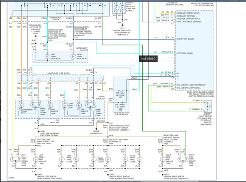This screenshot has width=246, height=182.
Task: Select the LEFT TURN SIGNAL BCM pin label
Action: (185, 53)
